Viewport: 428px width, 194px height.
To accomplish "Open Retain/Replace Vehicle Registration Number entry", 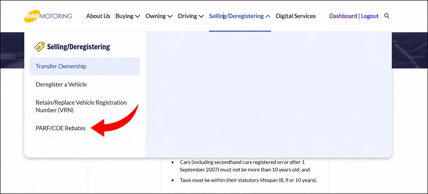I will pos(84,107).
